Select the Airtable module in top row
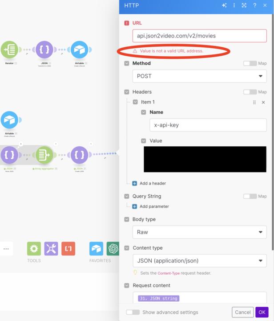 [80, 49]
